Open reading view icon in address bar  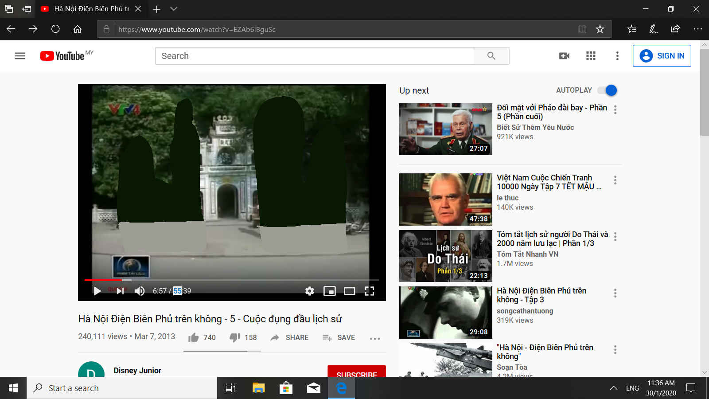click(582, 29)
